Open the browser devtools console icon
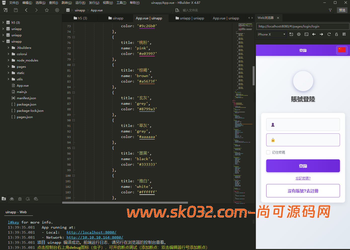 (x=306, y=34)
